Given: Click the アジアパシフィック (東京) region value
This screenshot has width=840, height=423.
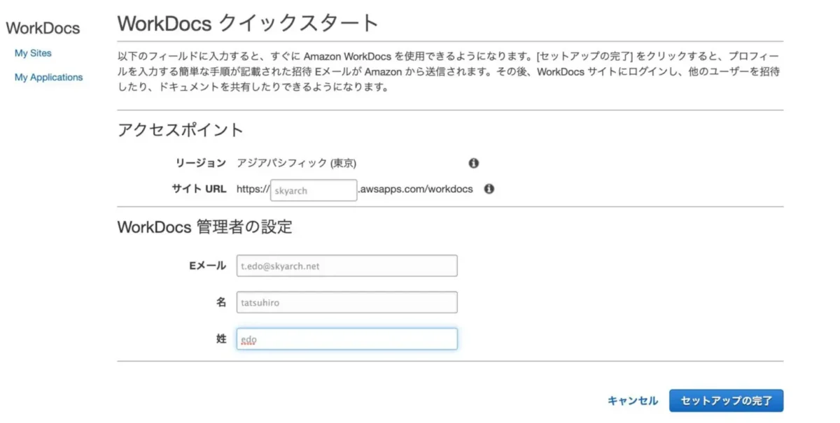Looking at the screenshot, I should [297, 163].
